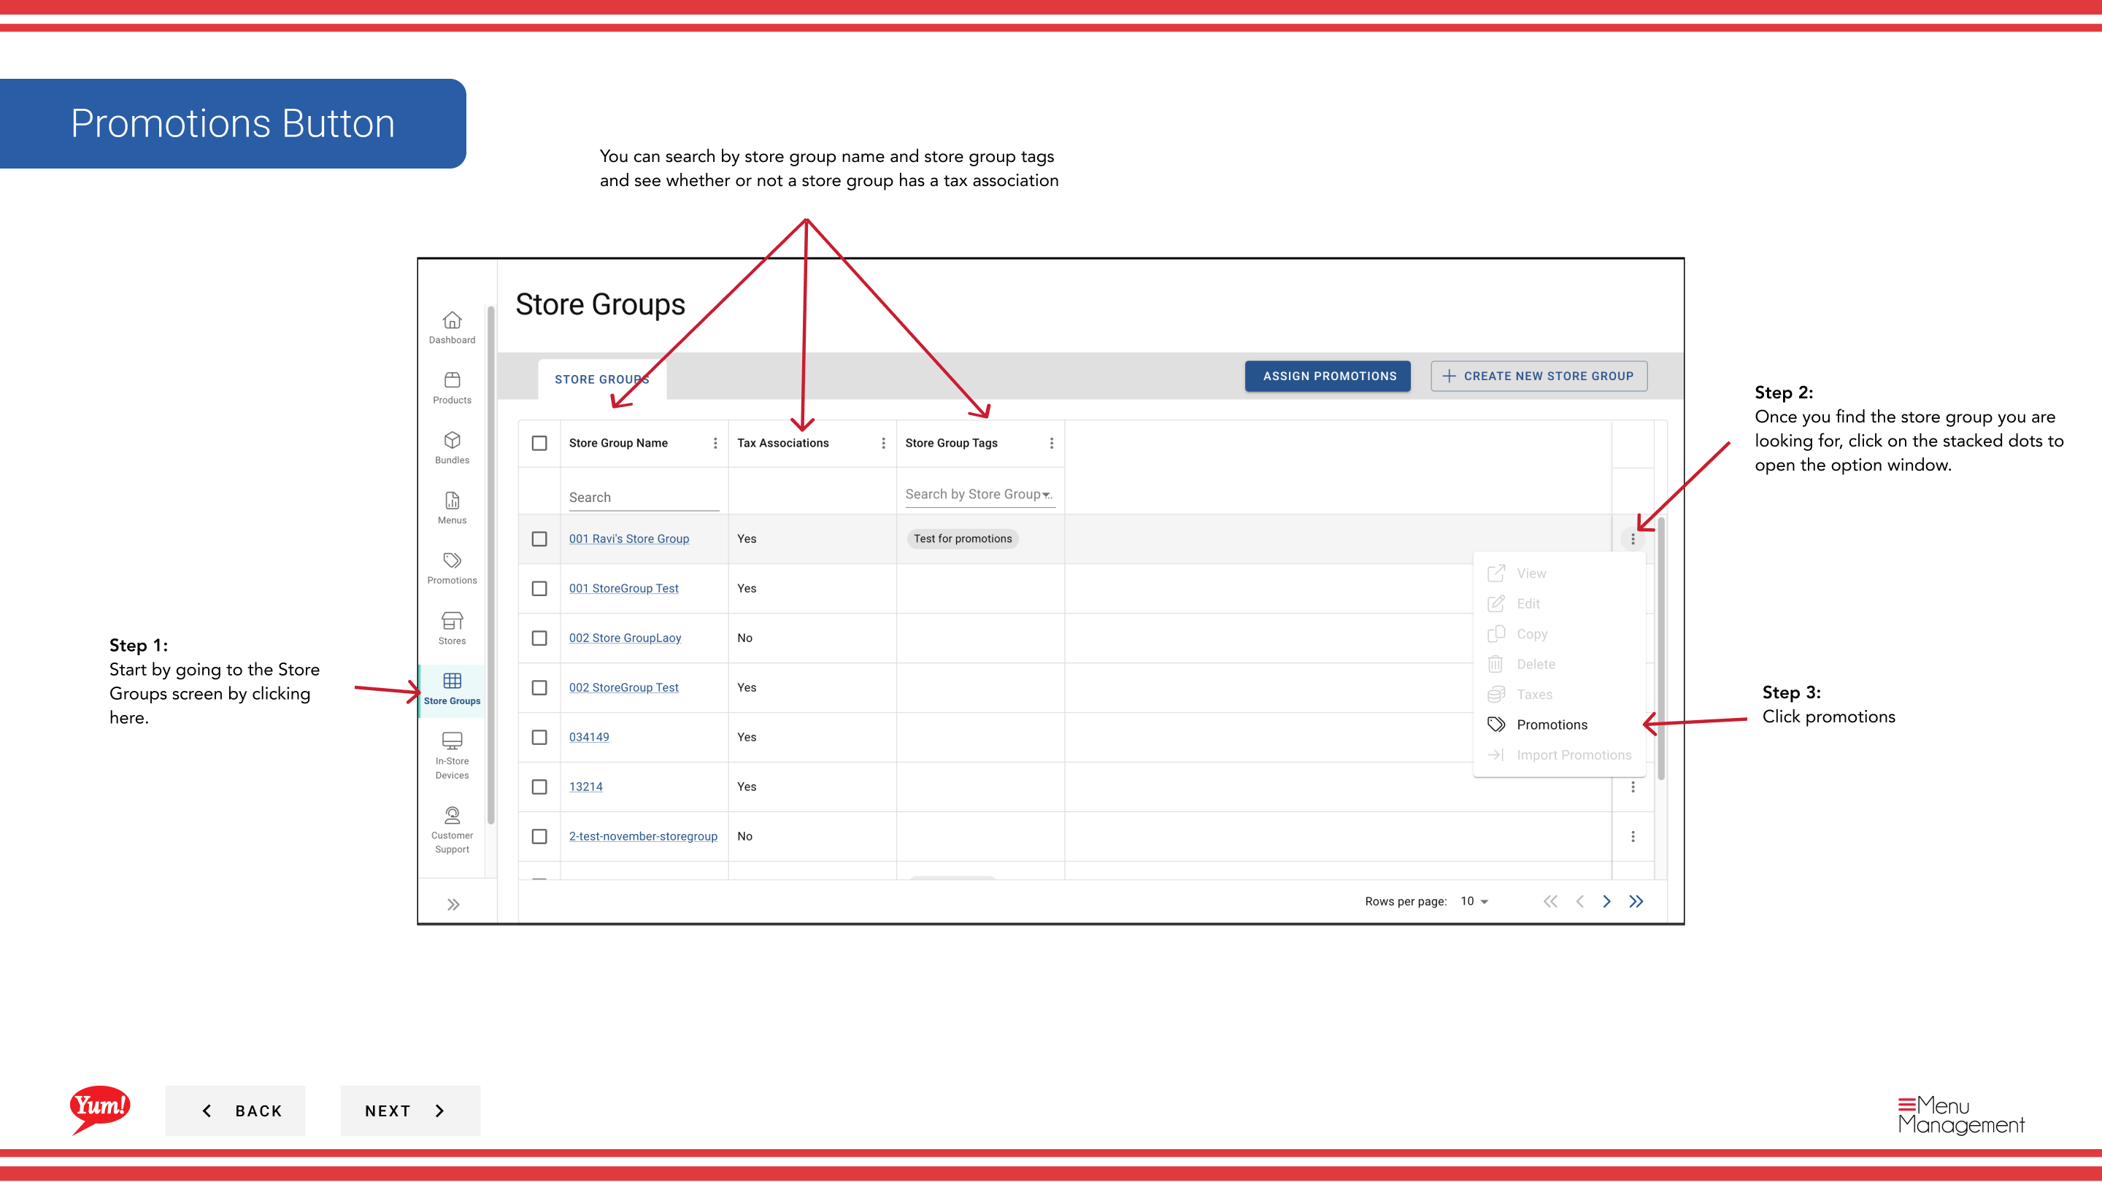
Task: Go to the next page of results
Action: pos(1606,900)
